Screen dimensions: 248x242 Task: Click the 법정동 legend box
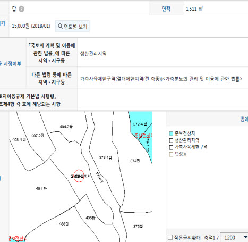pos(171,154)
